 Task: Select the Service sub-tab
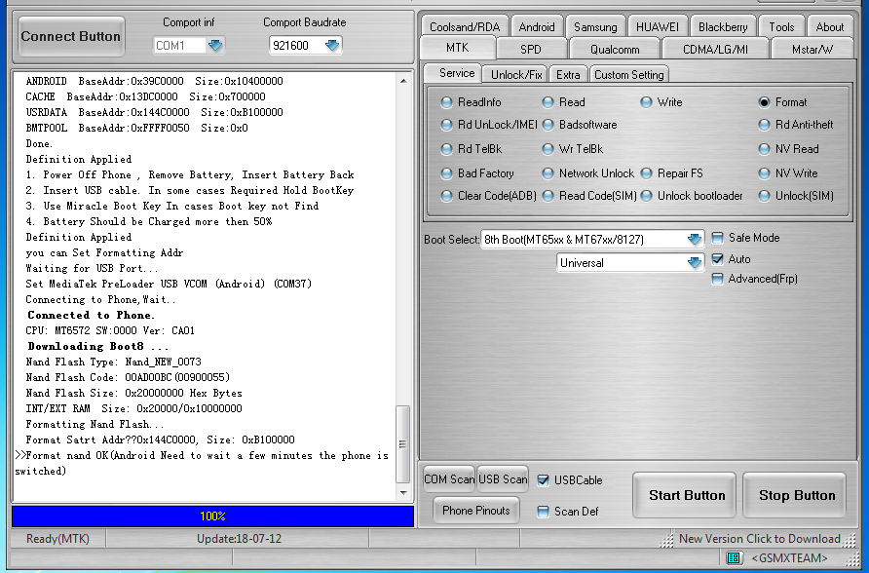pos(457,73)
